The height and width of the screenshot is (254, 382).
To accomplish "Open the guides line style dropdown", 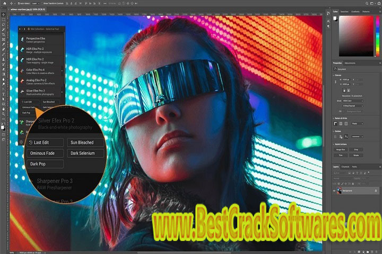I will tap(357, 137).
